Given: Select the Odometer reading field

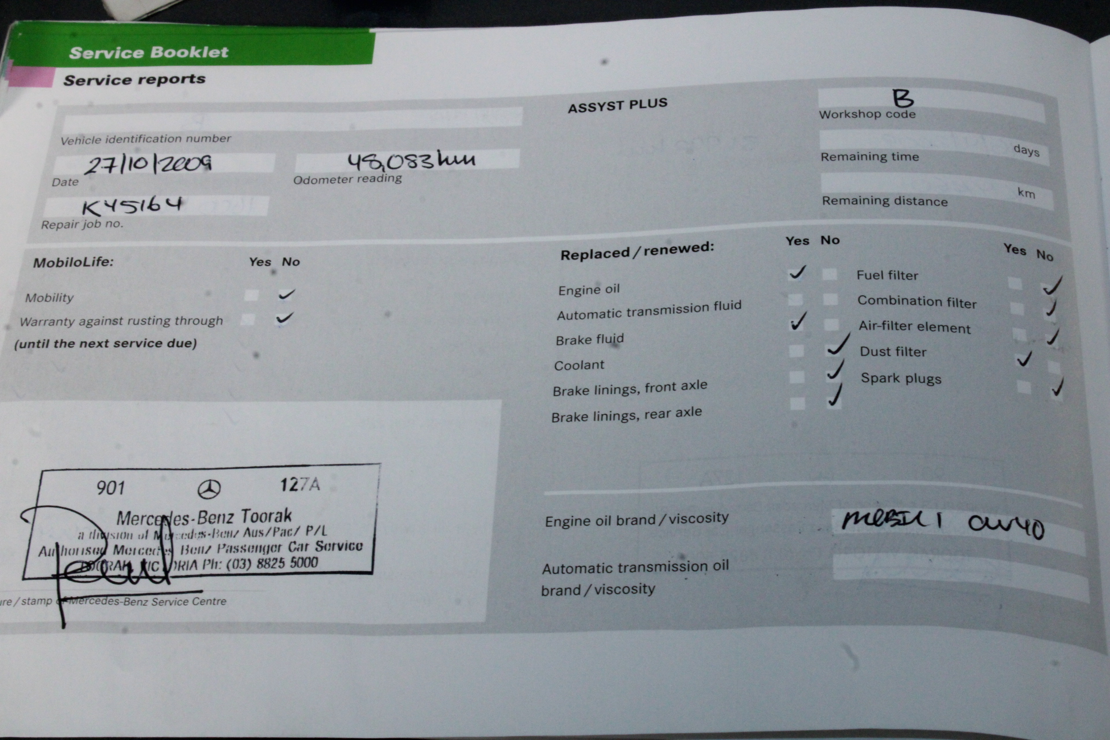Looking at the screenshot, I should pos(408,160).
